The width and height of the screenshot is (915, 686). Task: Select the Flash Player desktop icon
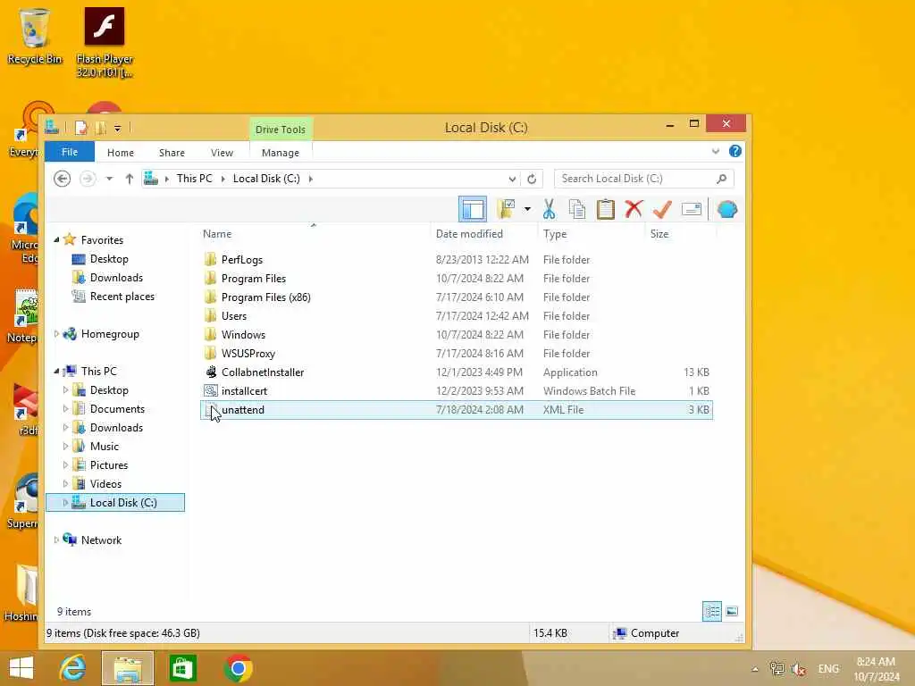[105, 42]
